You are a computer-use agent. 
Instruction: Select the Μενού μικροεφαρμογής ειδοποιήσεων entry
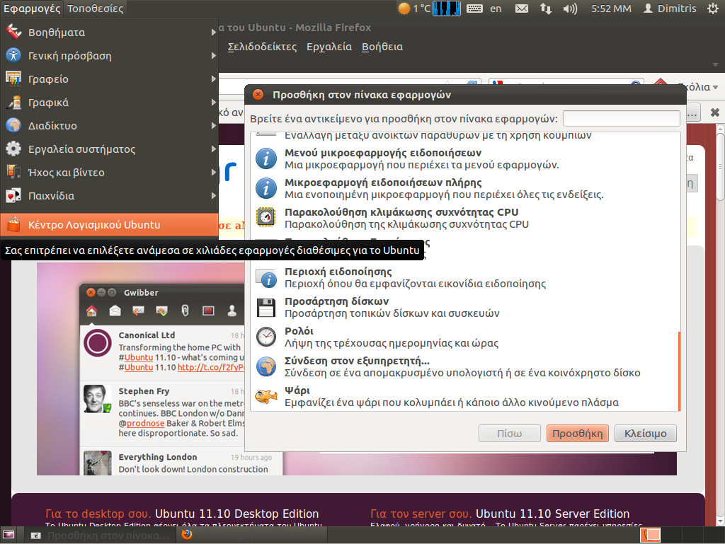click(464, 159)
